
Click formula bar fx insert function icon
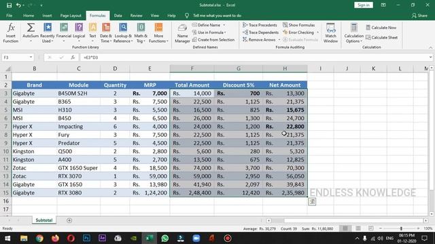click(x=73, y=57)
